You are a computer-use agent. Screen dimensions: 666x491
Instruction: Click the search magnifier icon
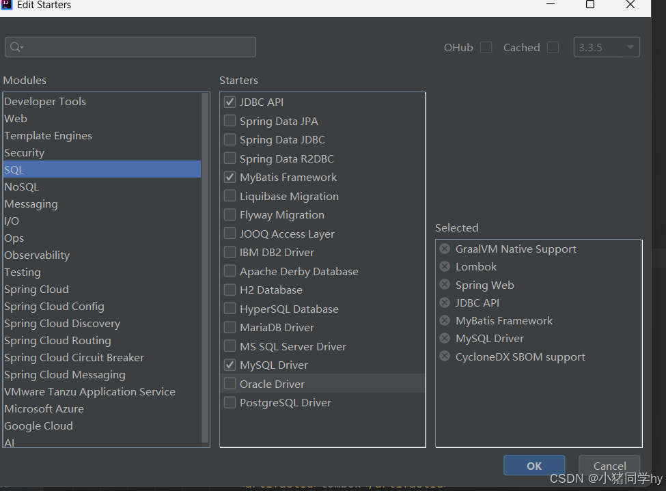[x=16, y=47]
